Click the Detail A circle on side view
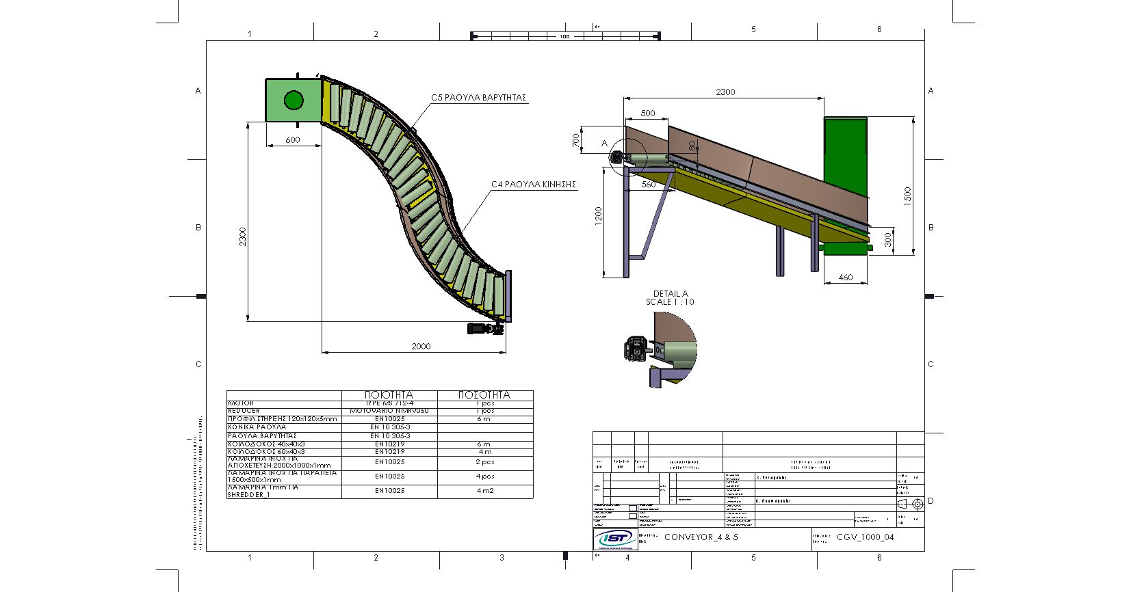 pos(626,158)
